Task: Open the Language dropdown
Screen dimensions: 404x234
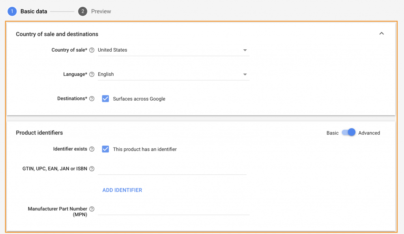Action: click(x=173, y=74)
